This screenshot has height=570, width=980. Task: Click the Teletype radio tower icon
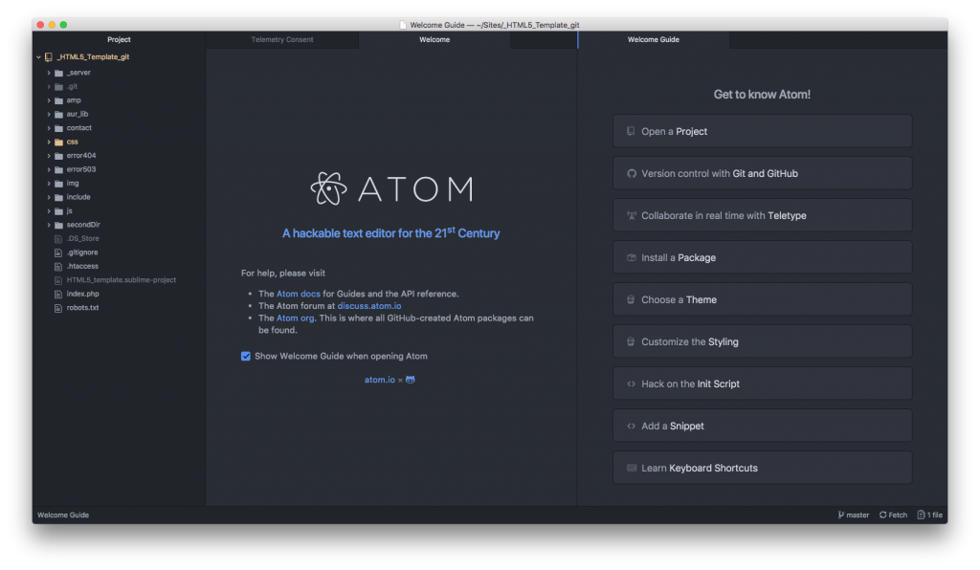coord(632,215)
